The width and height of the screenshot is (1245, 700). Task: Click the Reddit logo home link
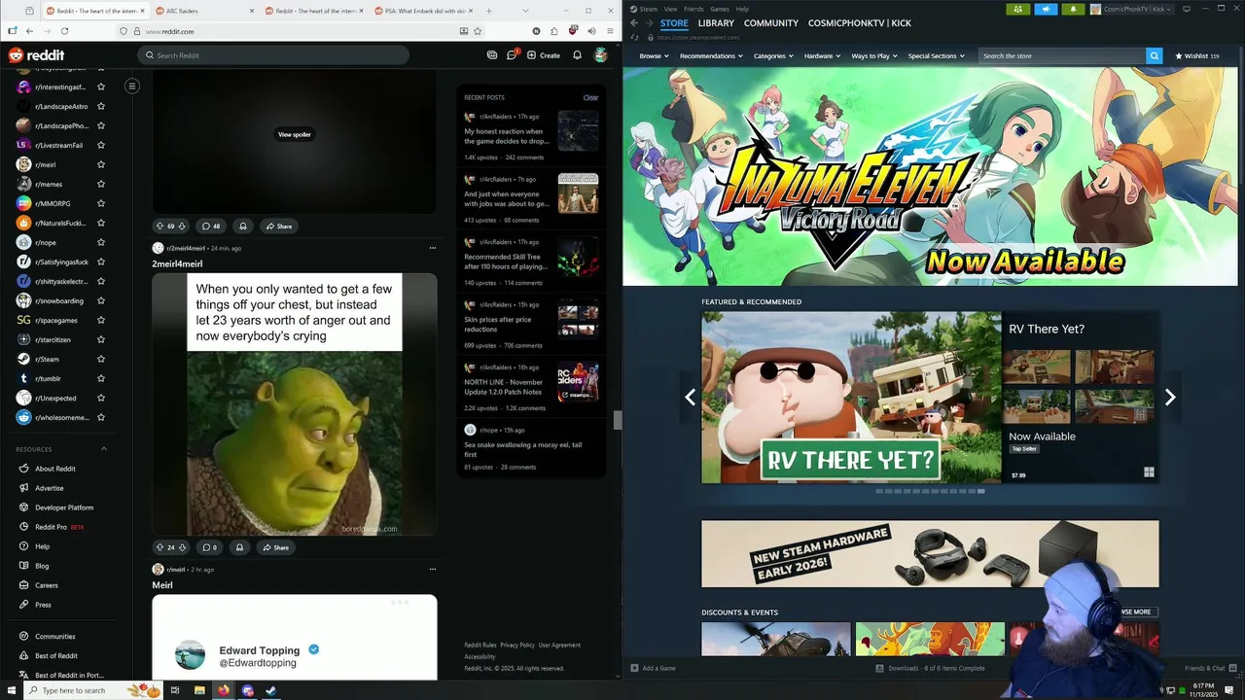pos(37,55)
